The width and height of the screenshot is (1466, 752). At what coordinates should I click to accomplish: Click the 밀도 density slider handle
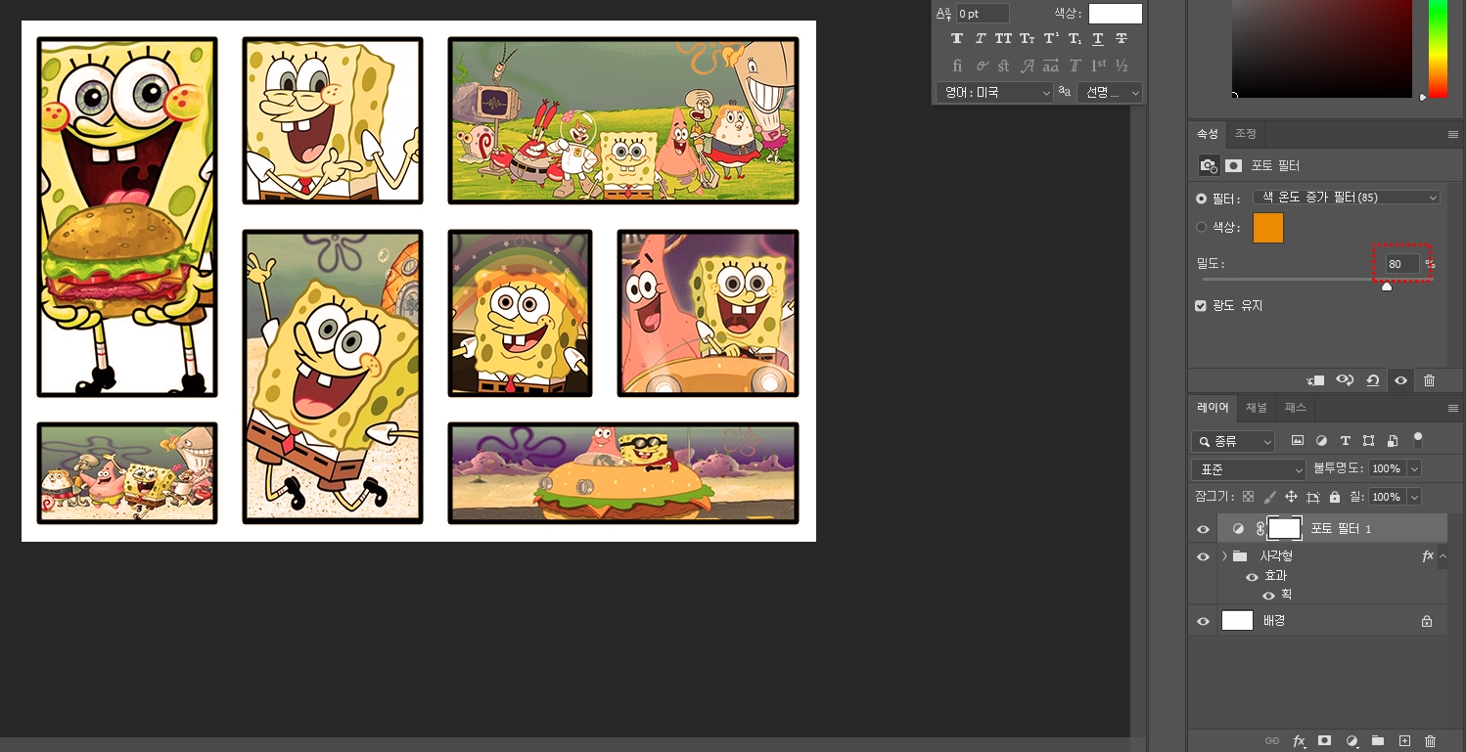(x=1387, y=286)
